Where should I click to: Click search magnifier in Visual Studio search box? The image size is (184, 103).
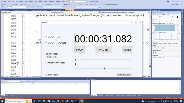[x=86, y=1]
